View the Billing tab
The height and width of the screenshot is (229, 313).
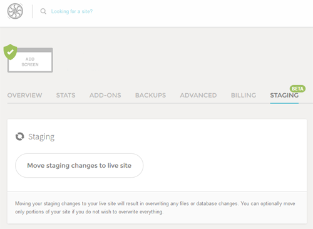tap(244, 95)
